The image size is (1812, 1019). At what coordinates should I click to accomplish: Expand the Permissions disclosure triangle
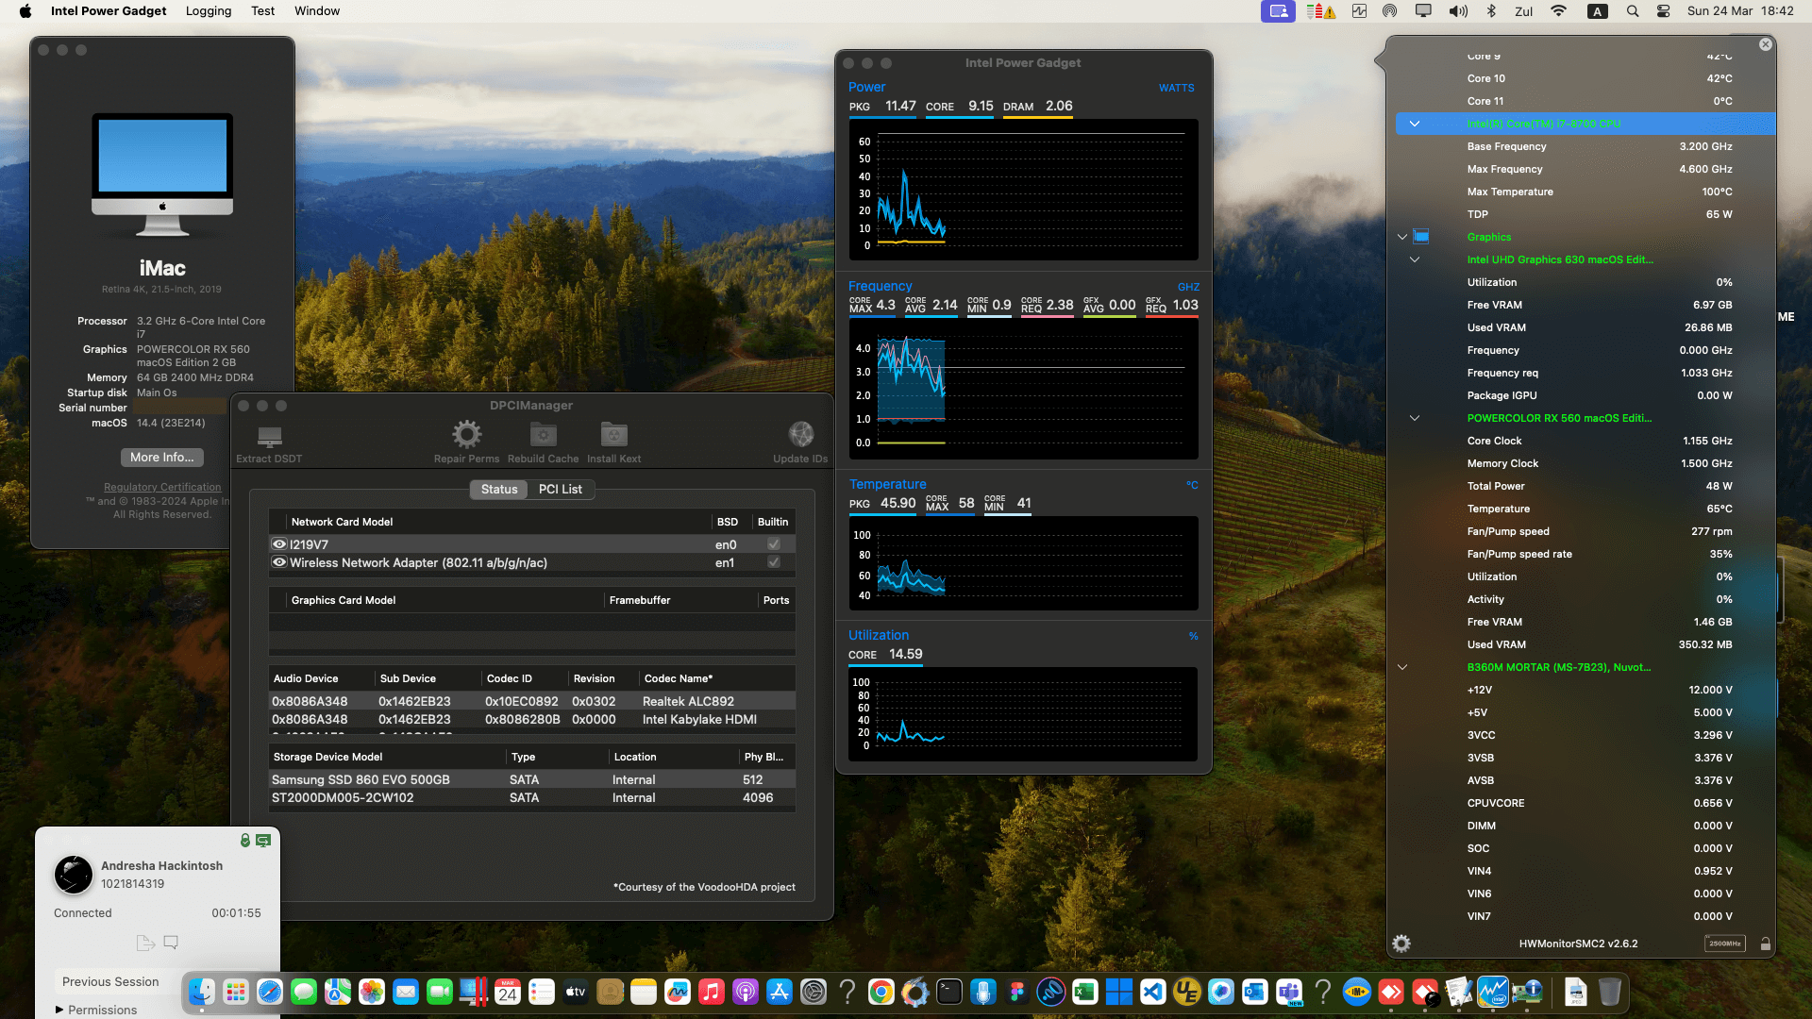(60, 1010)
